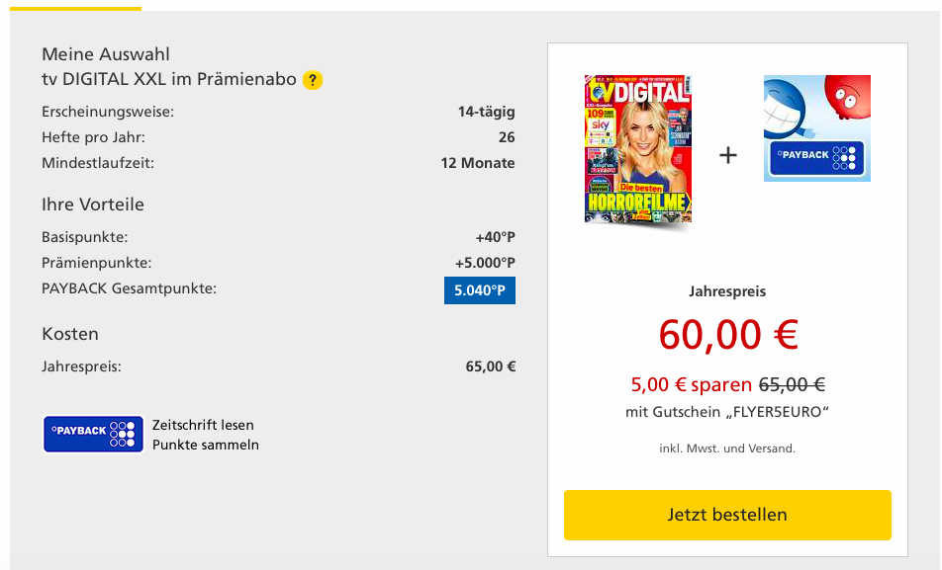Click the plus sign between the images
This screenshot has height=570, width=942.
click(x=728, y=155)
